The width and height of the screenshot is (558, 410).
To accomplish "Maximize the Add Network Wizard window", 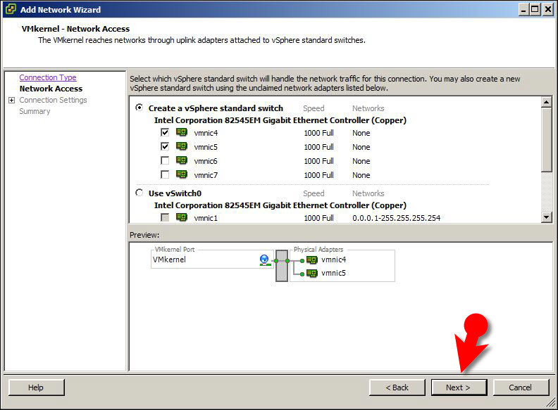I will [x=535, y=10].
